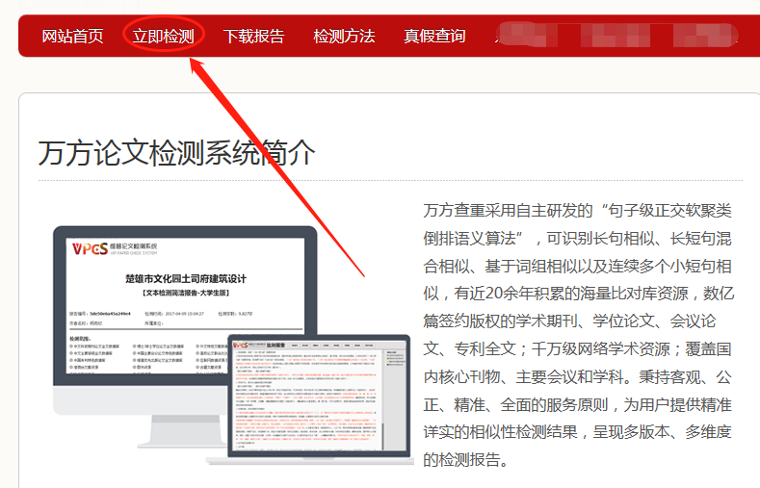The image size is (760, 488).
Task: Open the 真假查询 navigation link
Action: pos(434,37)
